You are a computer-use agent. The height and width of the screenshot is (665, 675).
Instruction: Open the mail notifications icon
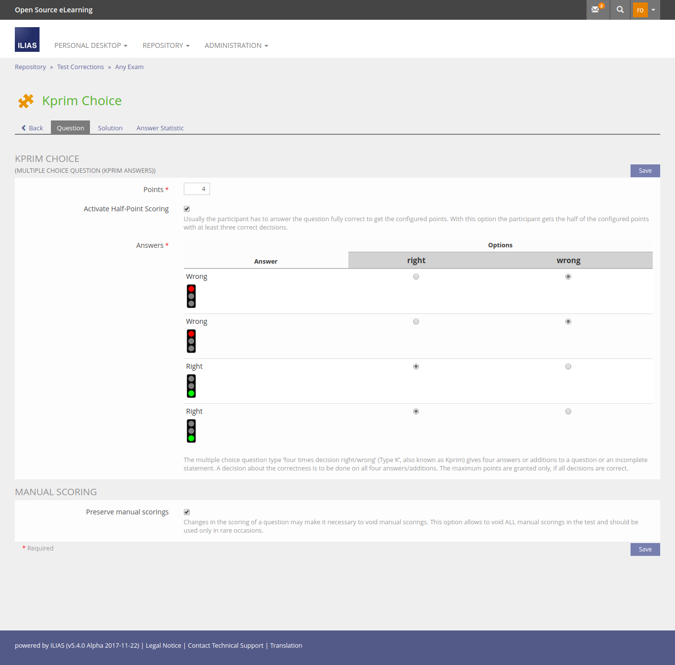point(597,9)
